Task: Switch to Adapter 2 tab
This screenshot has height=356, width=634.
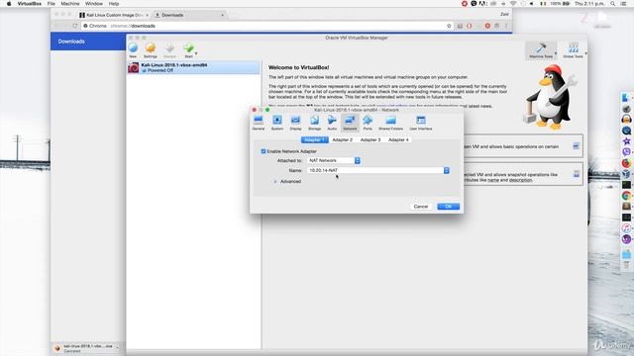Action: tap(343, 139)
